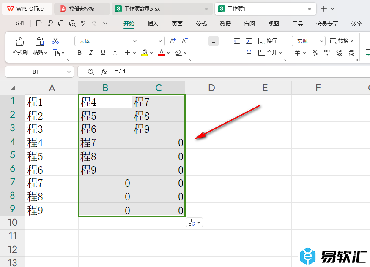Click the fx insert function icon
Viewport: 370px width, 267px height.
(x=104, y=72)
